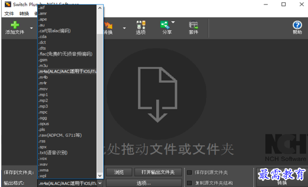Choose .opus format
Screen dimensions: 308x187
coord(67,124)
